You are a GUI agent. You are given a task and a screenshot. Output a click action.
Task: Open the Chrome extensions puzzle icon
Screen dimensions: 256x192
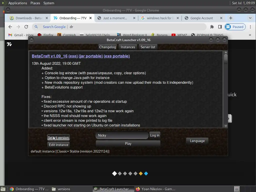(x=212, y=27)
